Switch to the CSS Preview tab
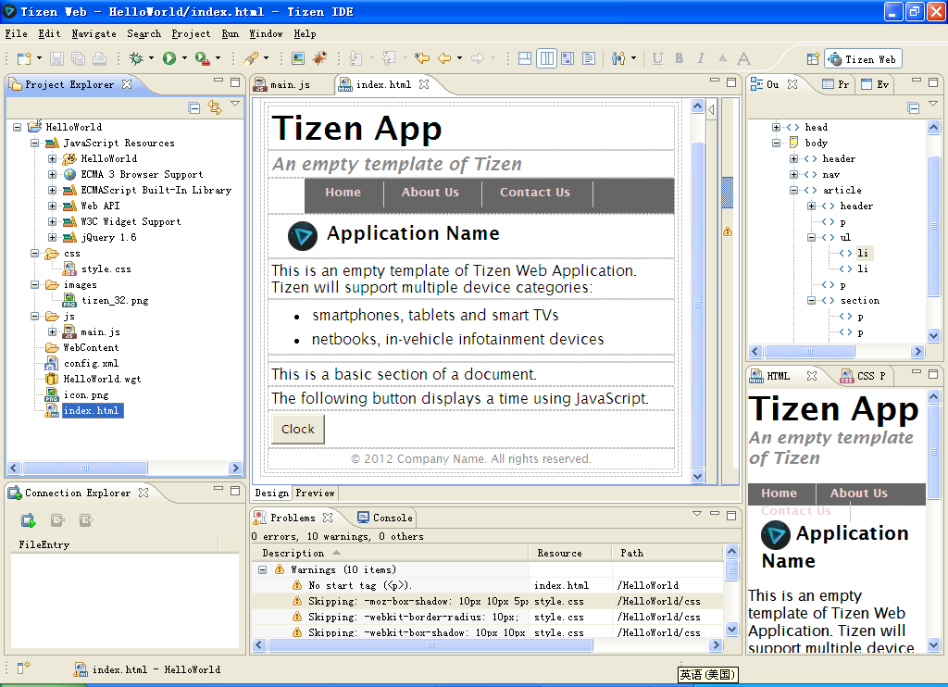Screen dimensions: 948x687 [x=864, y=376]
